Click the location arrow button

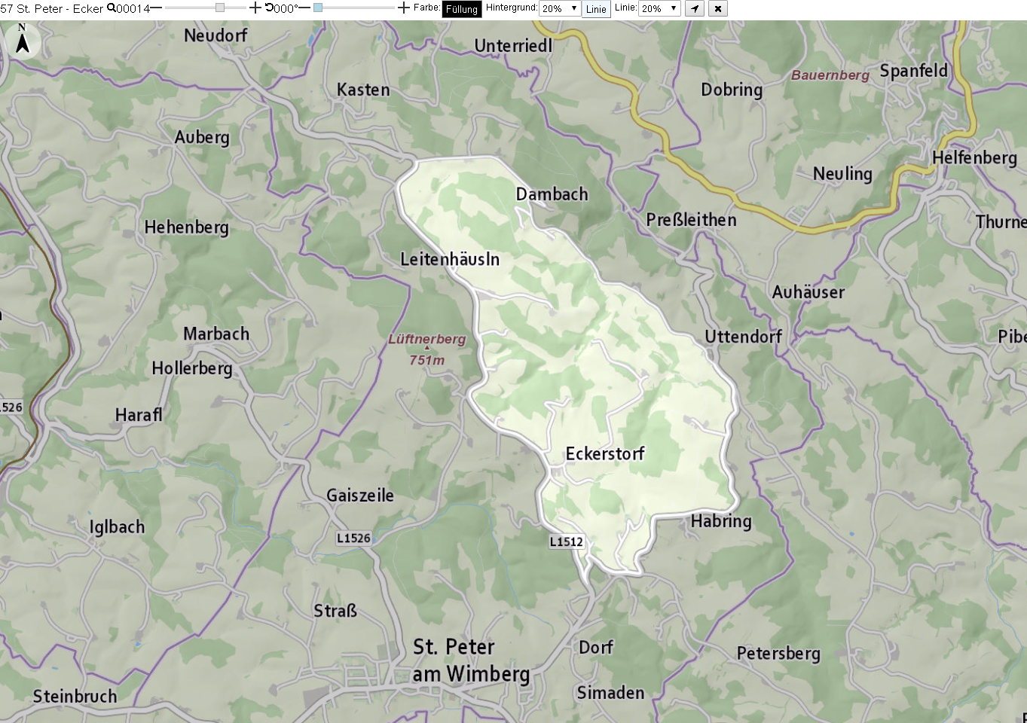695,9
